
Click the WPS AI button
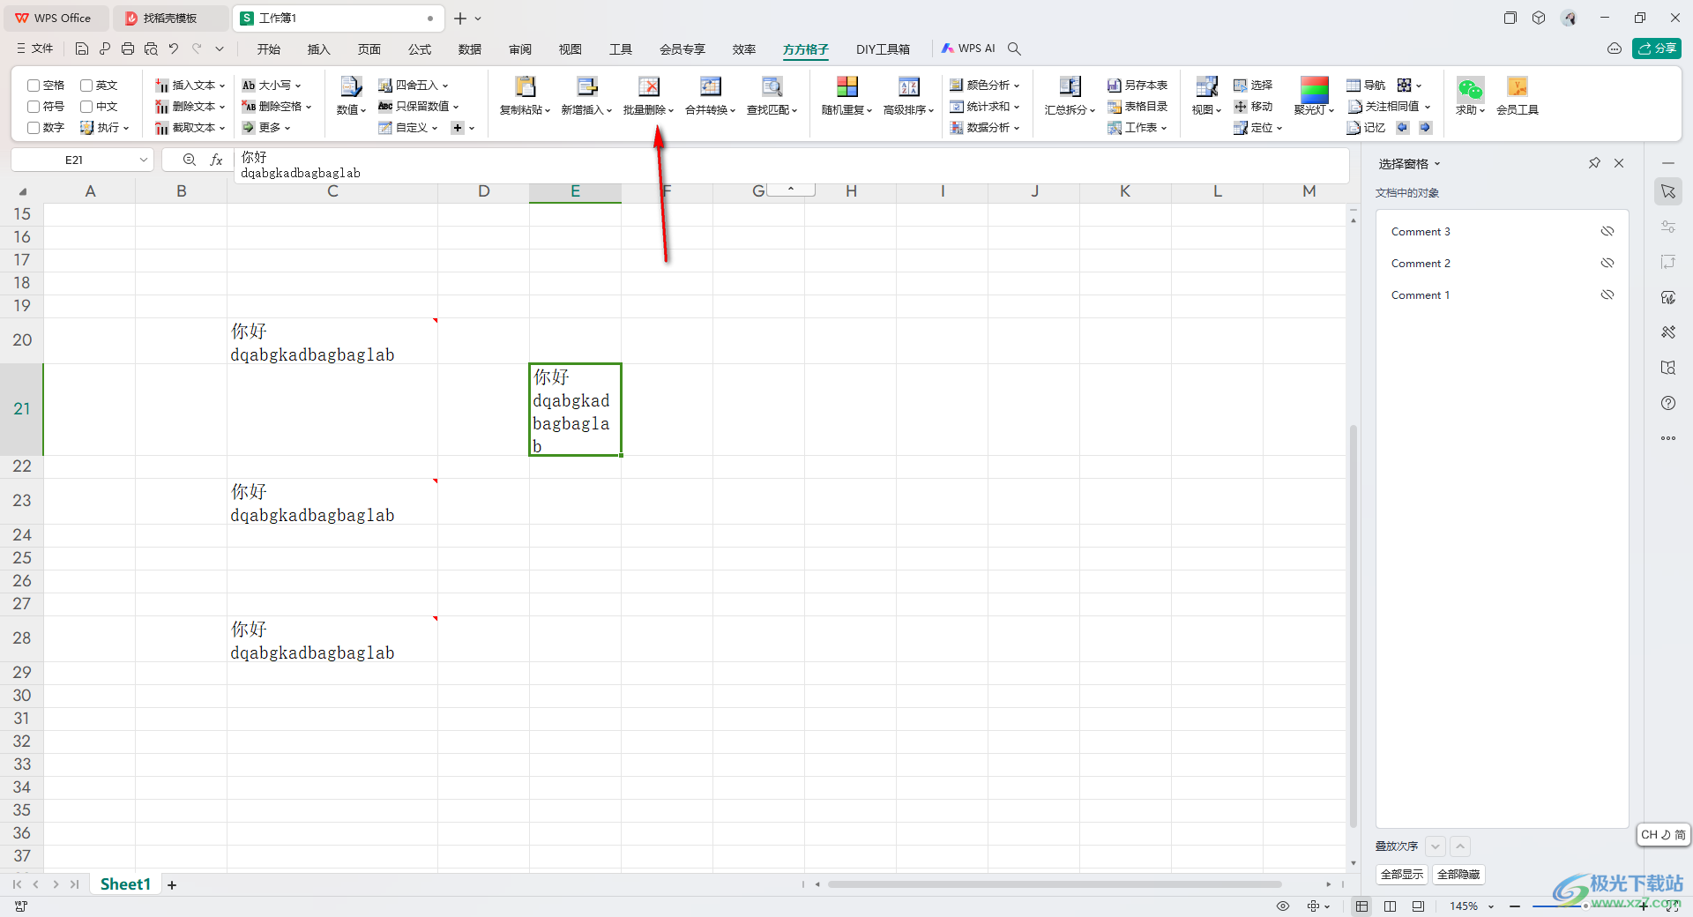point(968,48)
